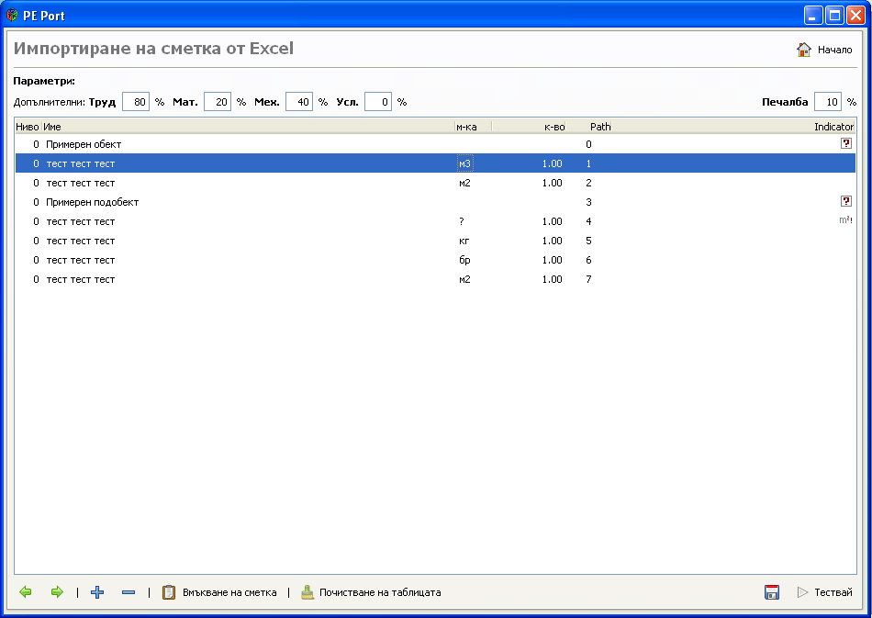Screen dimensions: 872x618
Task: Click the m² warning indicator in row 4
Action: [845, 221]
